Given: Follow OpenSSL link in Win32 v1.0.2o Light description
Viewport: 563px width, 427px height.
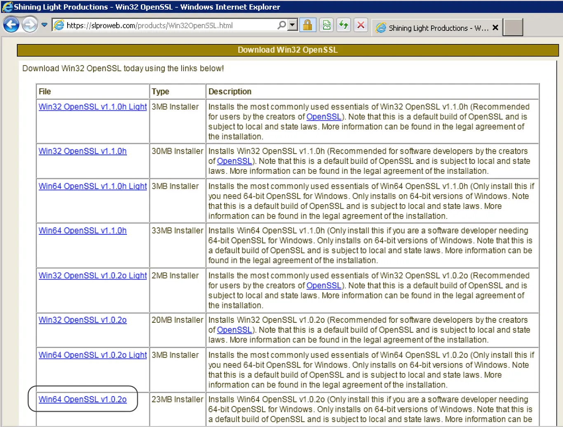Looking at the screenshot, I should pos(324,285).
